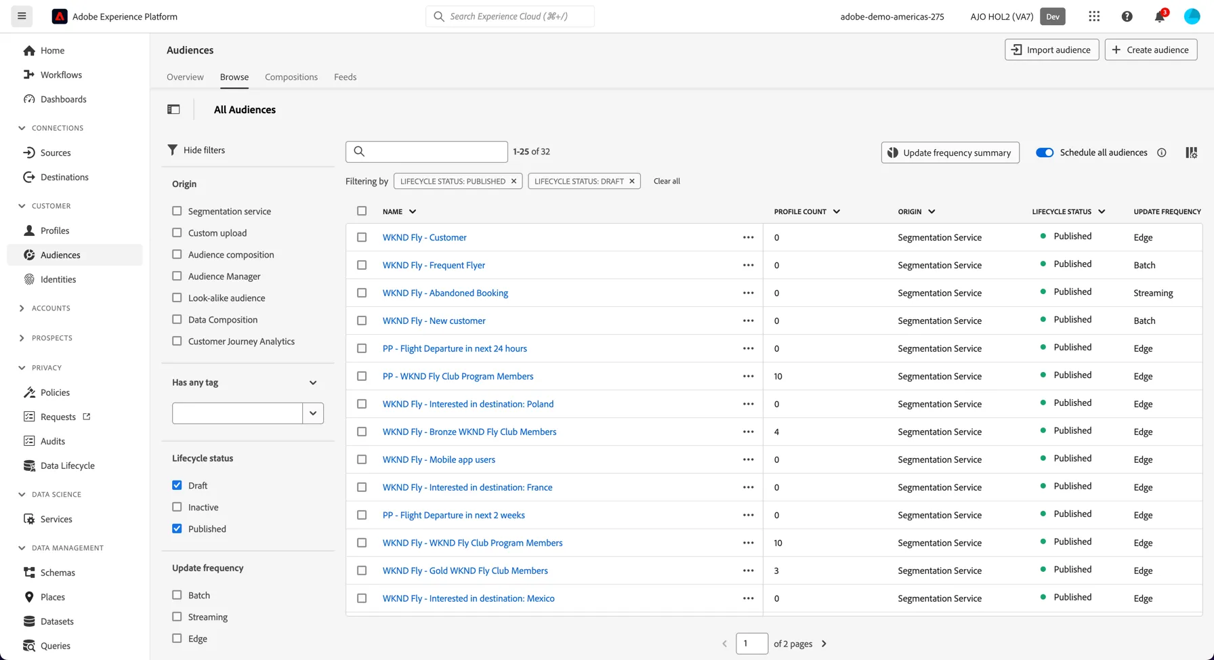The width and height of the screenshot is (1214, 660).
Task: Expand the Has any tag dropdown
Action: pos(313,382)
